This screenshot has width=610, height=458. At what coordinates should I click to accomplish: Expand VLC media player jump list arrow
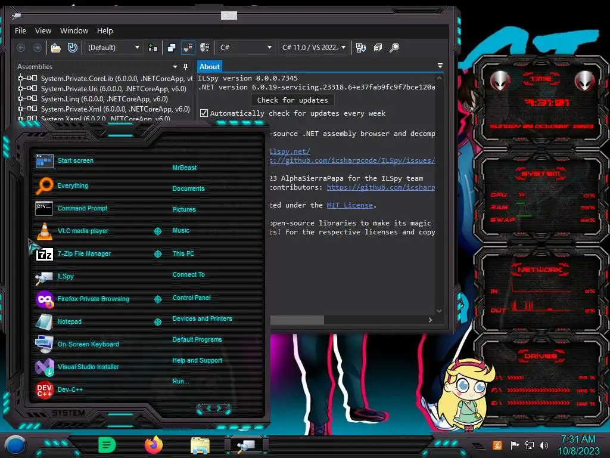157,231
